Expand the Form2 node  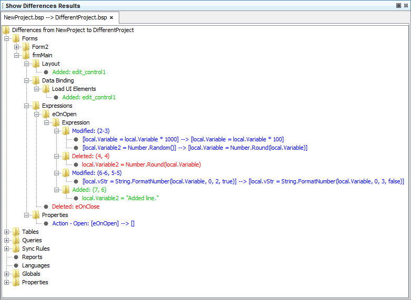point(17,47)
